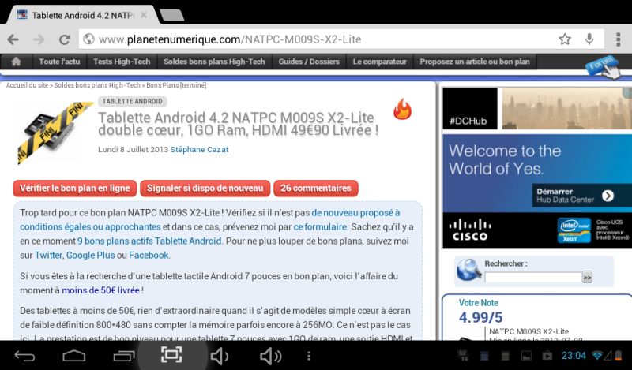
Task: Tap the navigation bar three-dot menu
Action: click(309, 356)
